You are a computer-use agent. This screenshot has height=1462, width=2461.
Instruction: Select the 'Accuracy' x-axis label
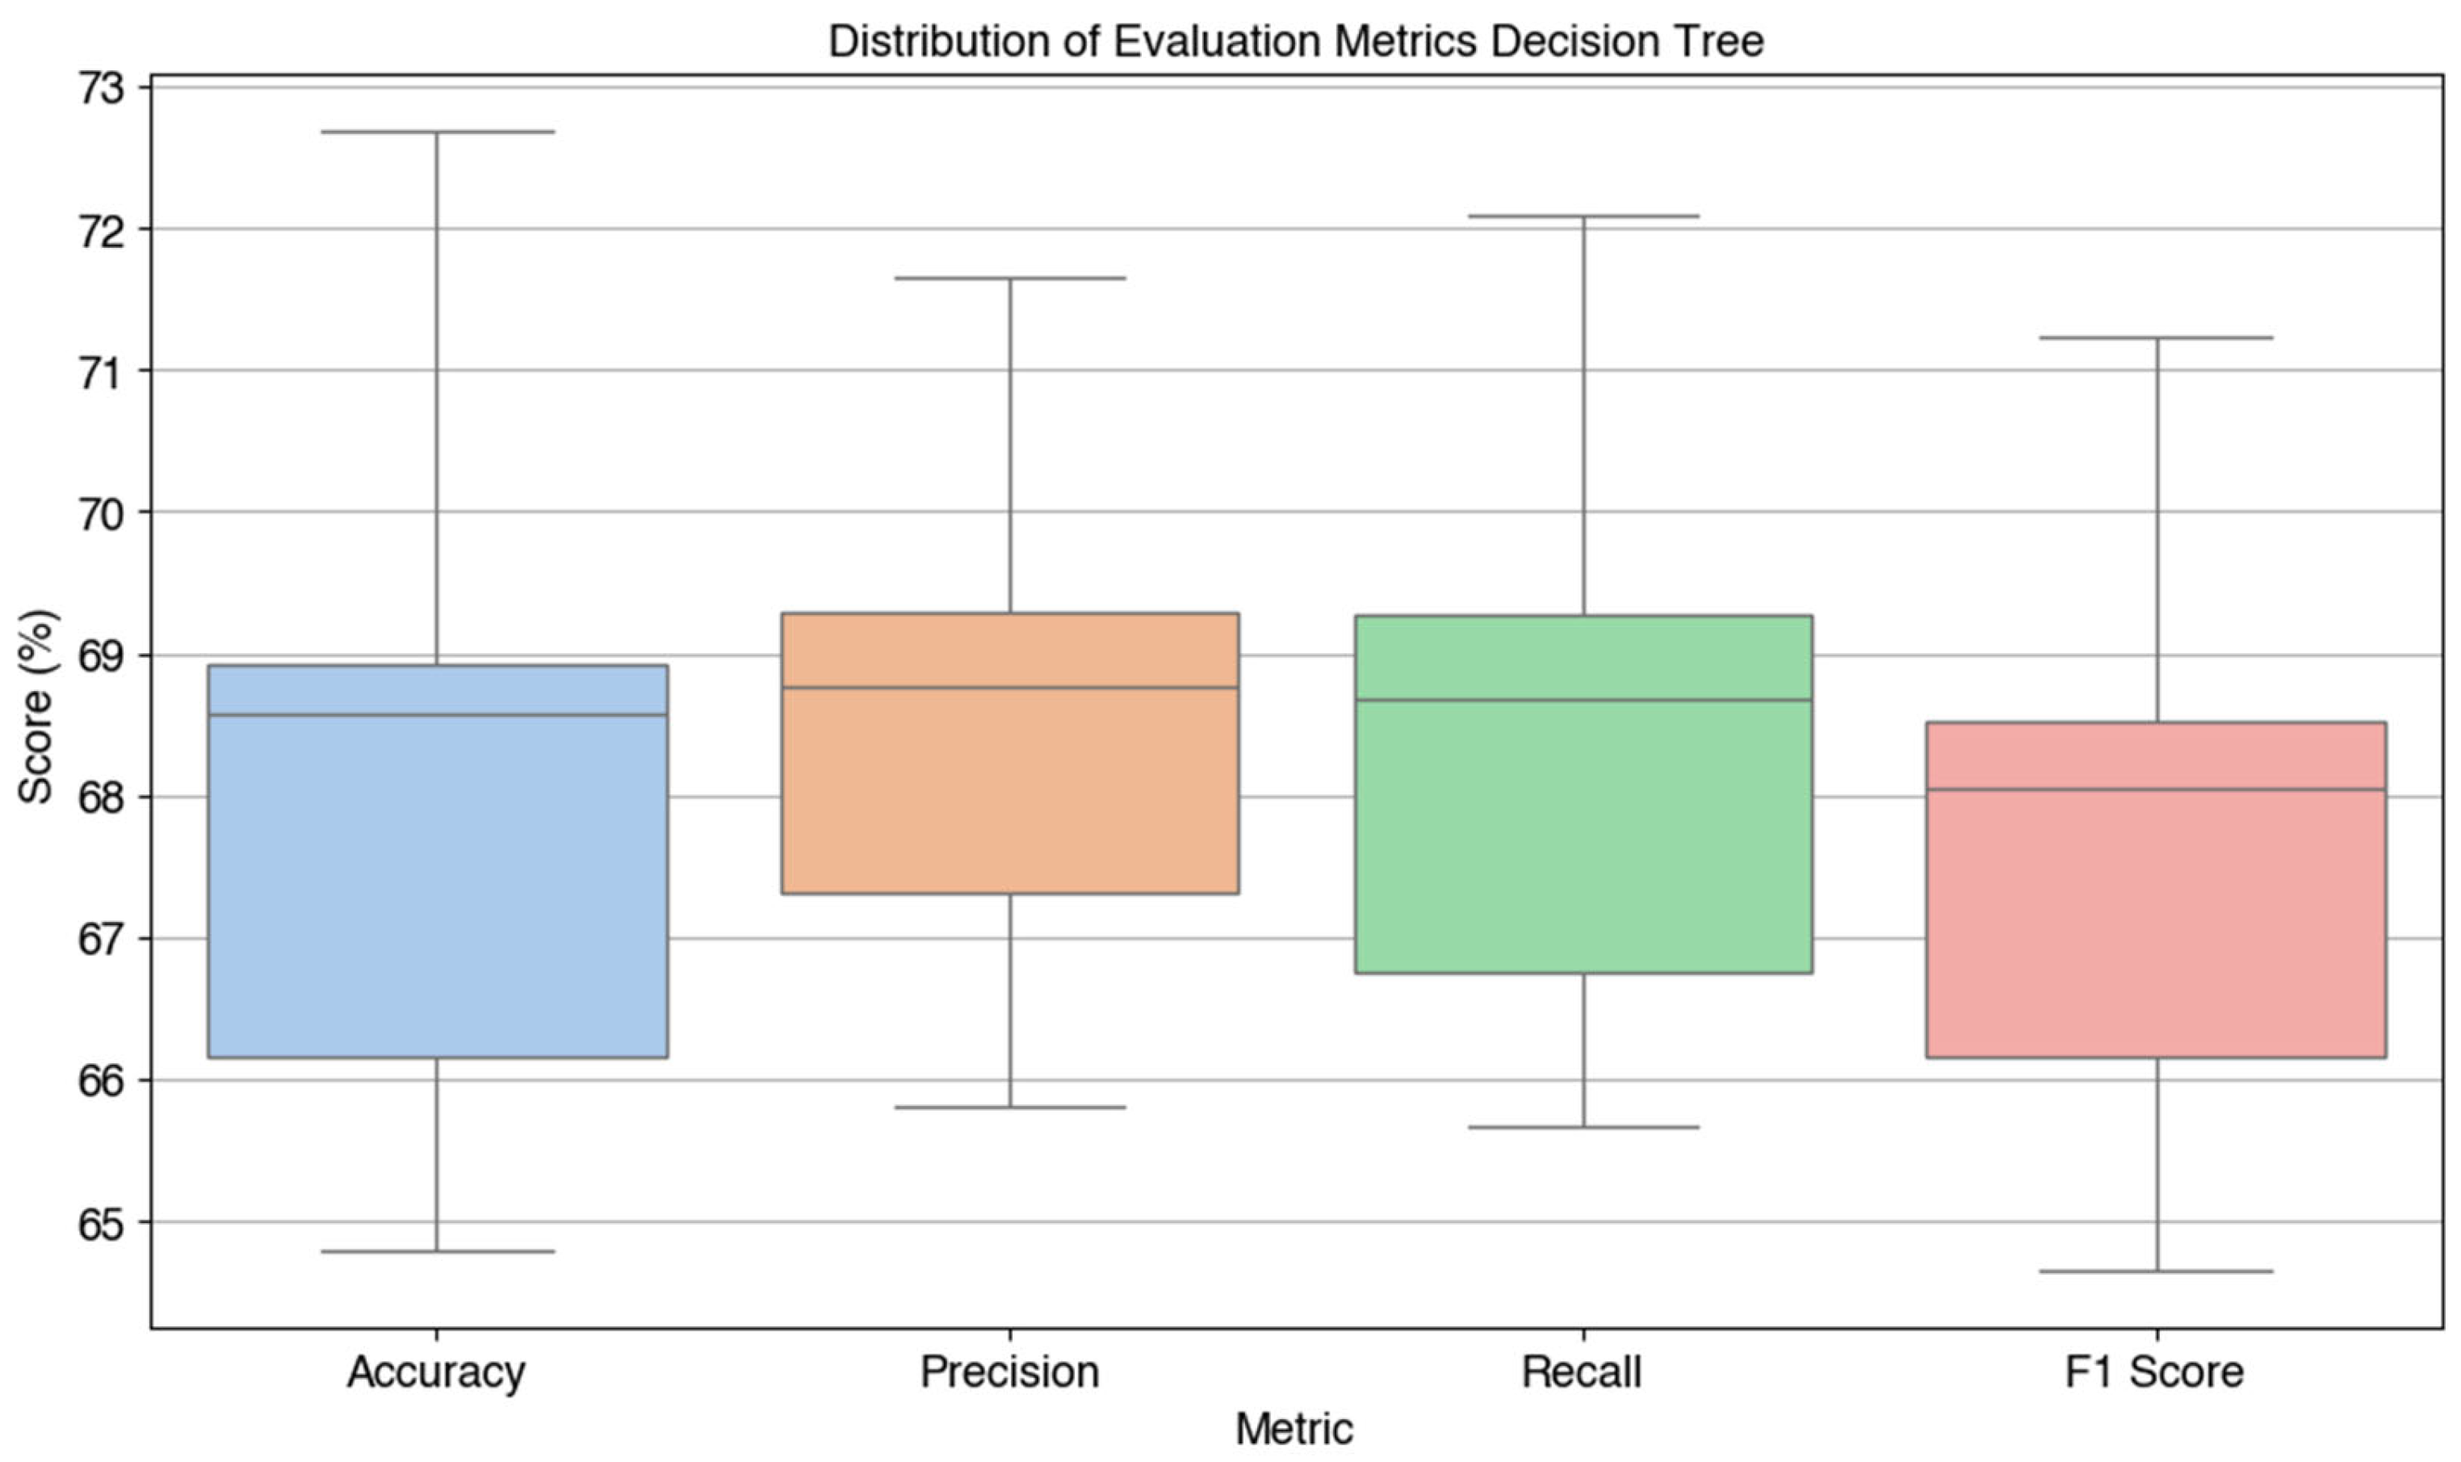[x=437, y=1372]
